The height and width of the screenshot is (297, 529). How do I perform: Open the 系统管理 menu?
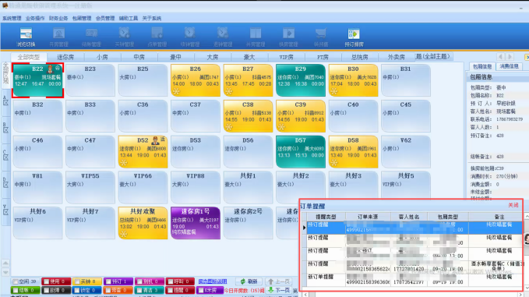(12, 18)
